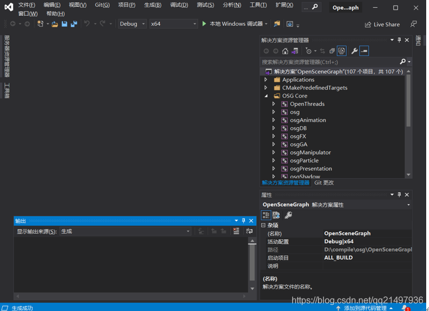
Task: Click the Solution Explorer search box
Action: coord(330,62)
